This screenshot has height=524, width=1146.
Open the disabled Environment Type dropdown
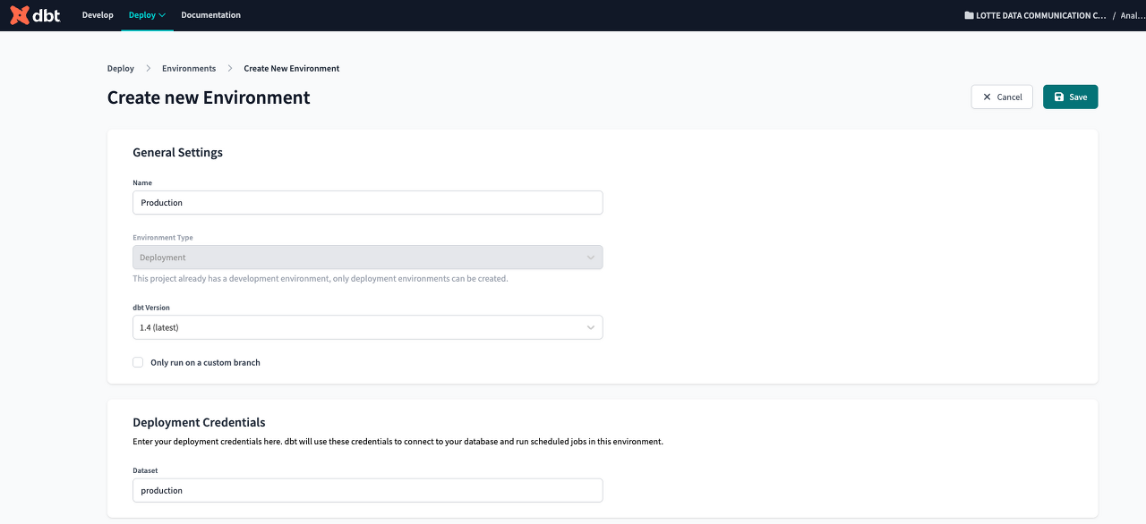pyautogui.click(x=368, y=258)
